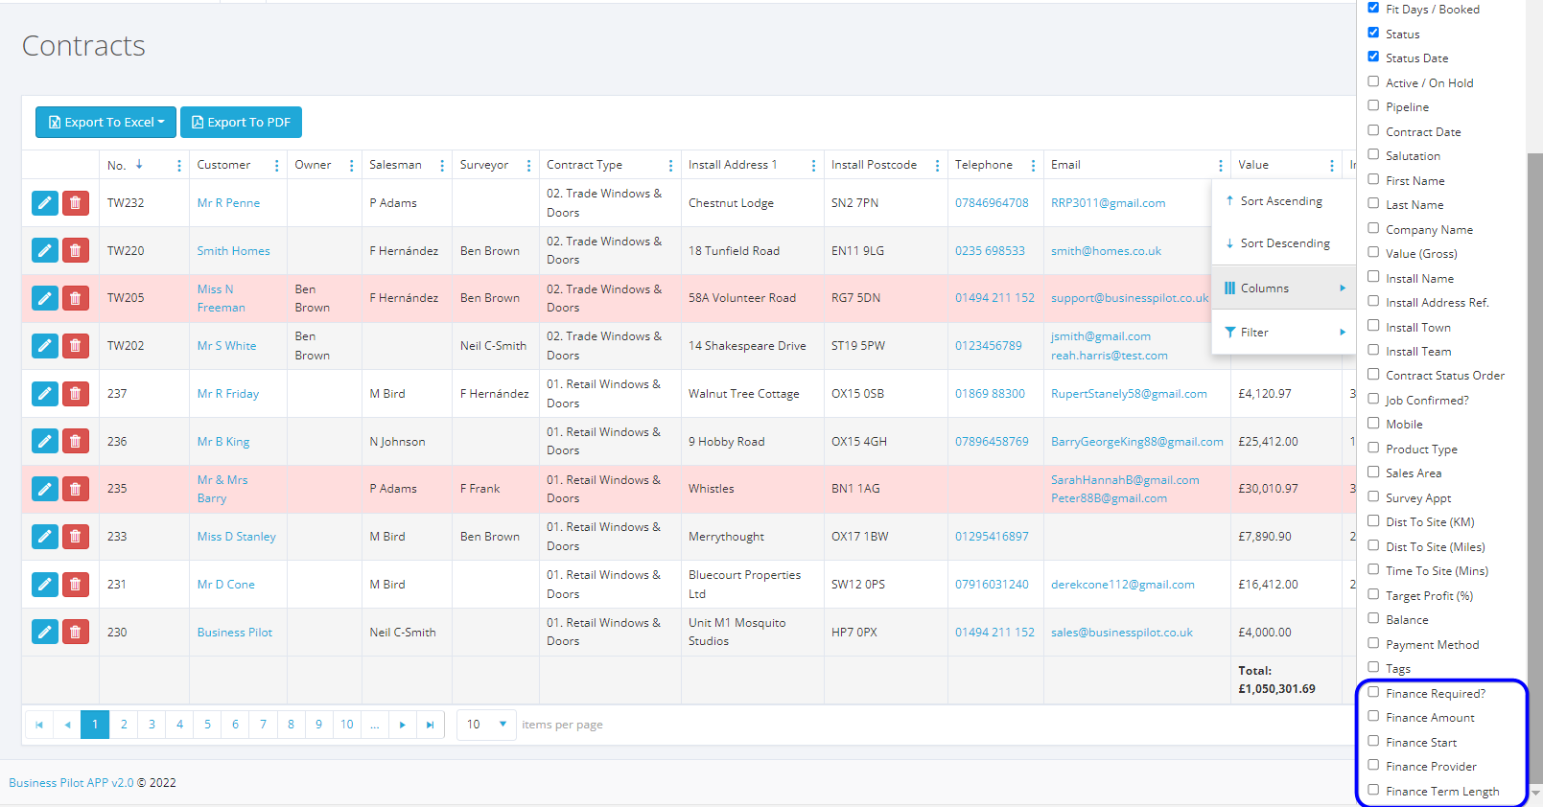The image size is (1543, 807).
Task: Go to next page using arrow icon
Action: pyautogui.click(x=402, y=726)
